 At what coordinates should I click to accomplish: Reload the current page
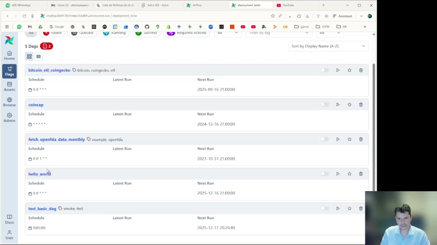(24, 16)
